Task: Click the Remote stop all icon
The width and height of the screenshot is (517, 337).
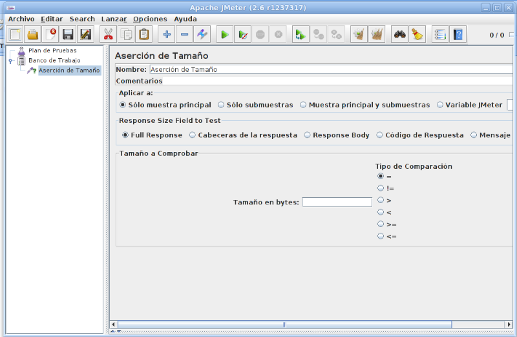Action: (x=318, y=34)
